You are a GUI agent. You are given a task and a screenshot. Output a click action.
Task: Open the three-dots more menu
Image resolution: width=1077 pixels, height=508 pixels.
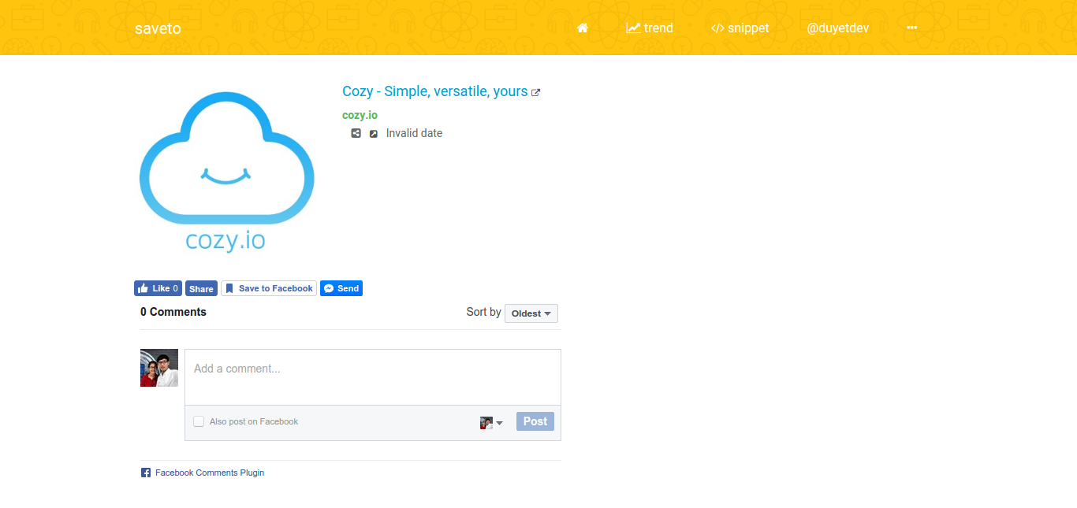[912, 28]
